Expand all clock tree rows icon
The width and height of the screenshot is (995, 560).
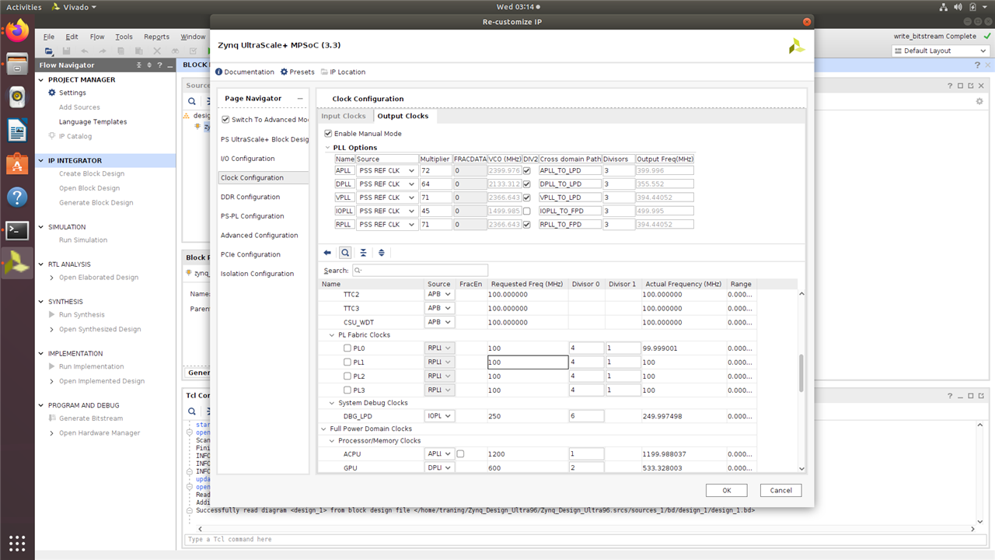click(381, 253)
